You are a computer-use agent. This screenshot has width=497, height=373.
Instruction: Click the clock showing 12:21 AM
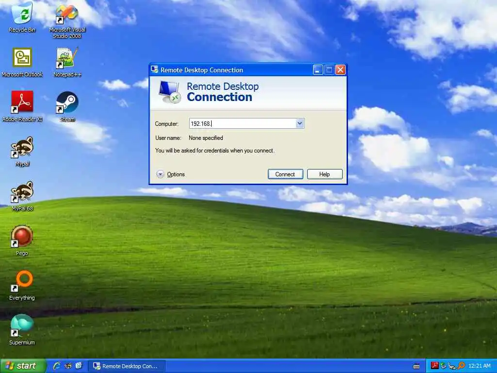(479, 366)
